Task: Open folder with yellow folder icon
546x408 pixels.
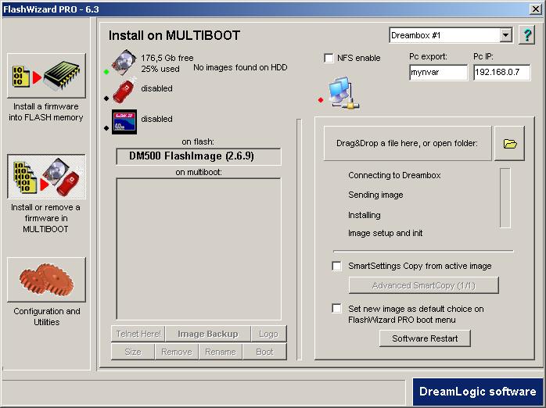Action: point(510,143)
